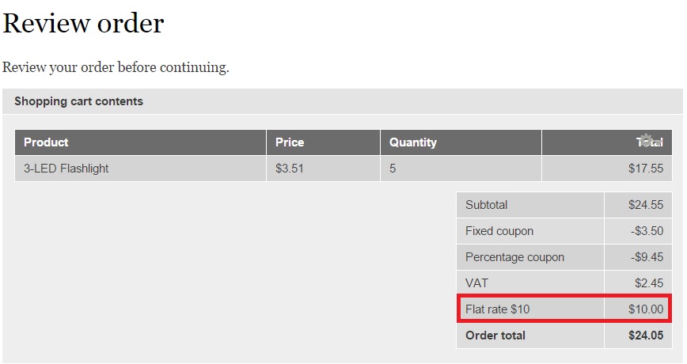Image resolution: width=687 pixels, height=364 pixels.
Task: Click the -$3.50 fixed coupon amount
Action: pyautogui.click(x=647, y=231)
